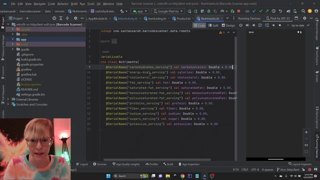Expand External Libraries node
The image size is (320, 180).
point(8,99)
